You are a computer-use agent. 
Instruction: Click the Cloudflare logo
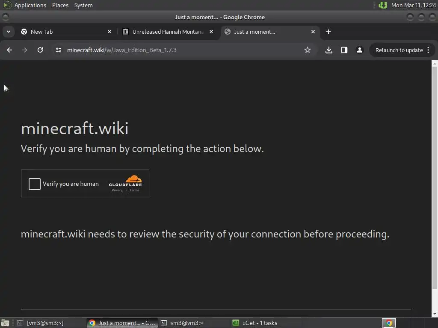click(125, 181)
